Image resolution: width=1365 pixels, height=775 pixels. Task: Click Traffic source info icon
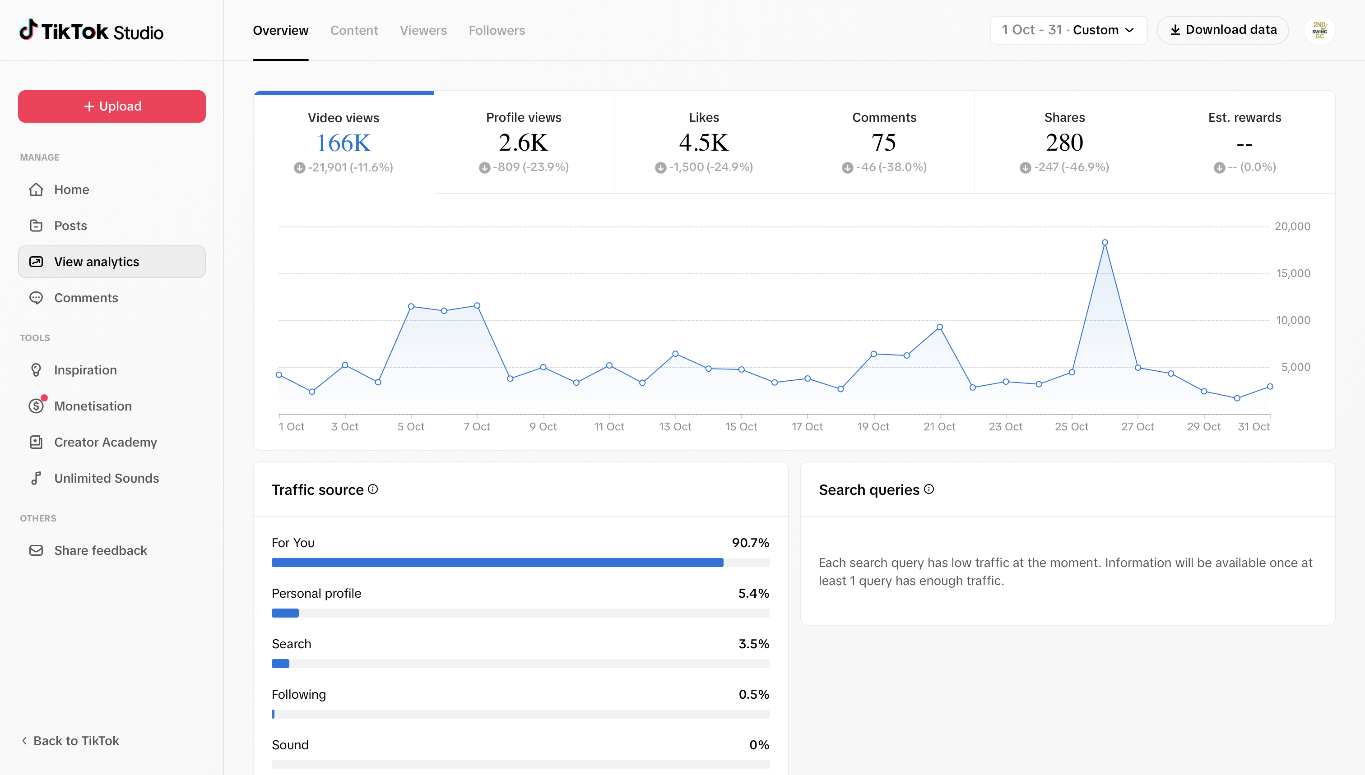(373, 489)
